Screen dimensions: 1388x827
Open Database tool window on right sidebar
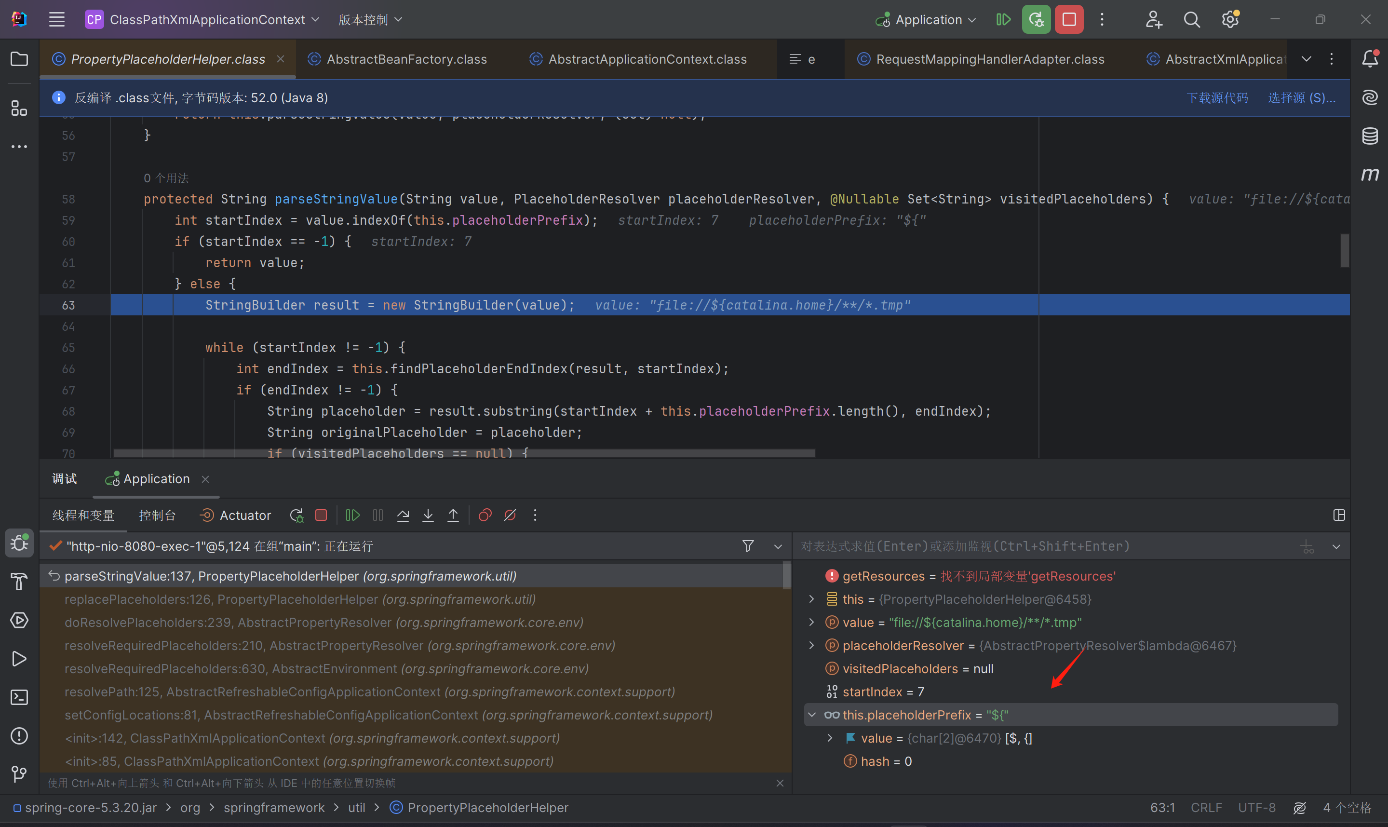1370,136
